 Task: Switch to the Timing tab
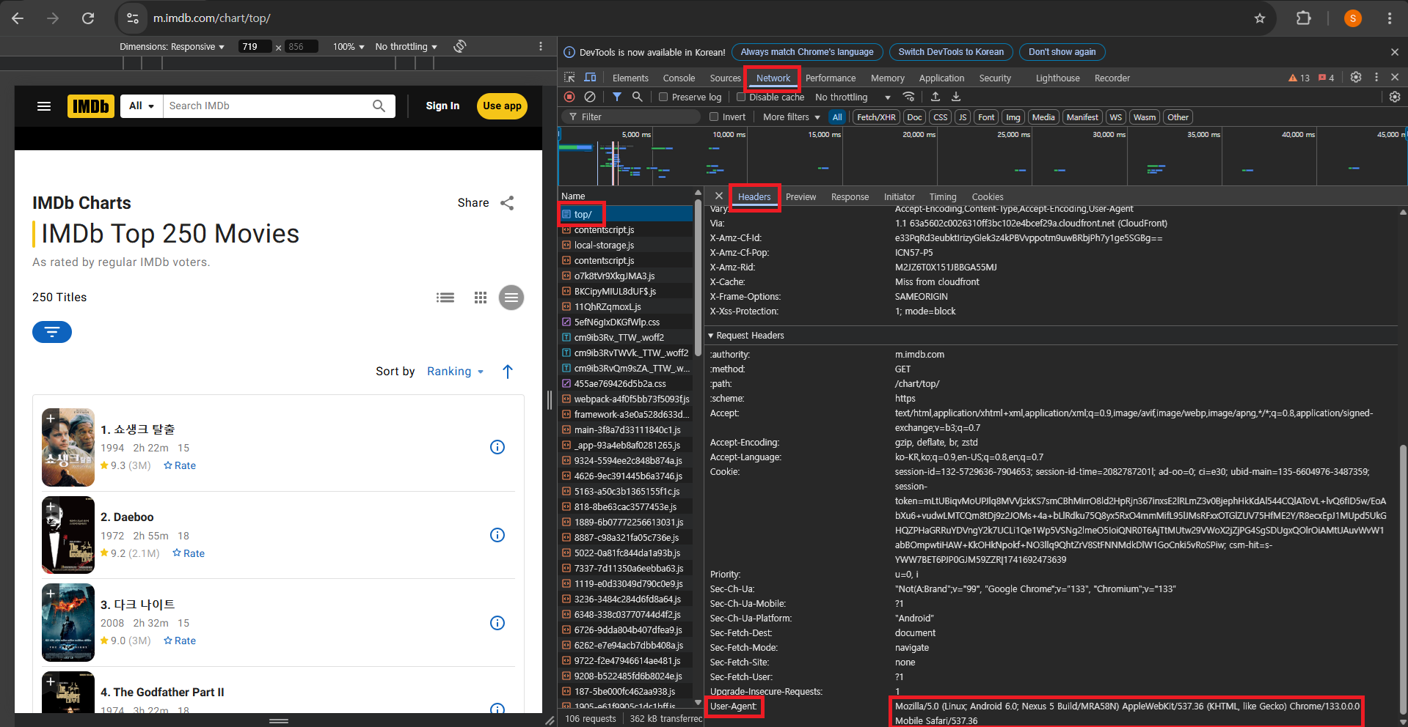[x=943, y=196]
